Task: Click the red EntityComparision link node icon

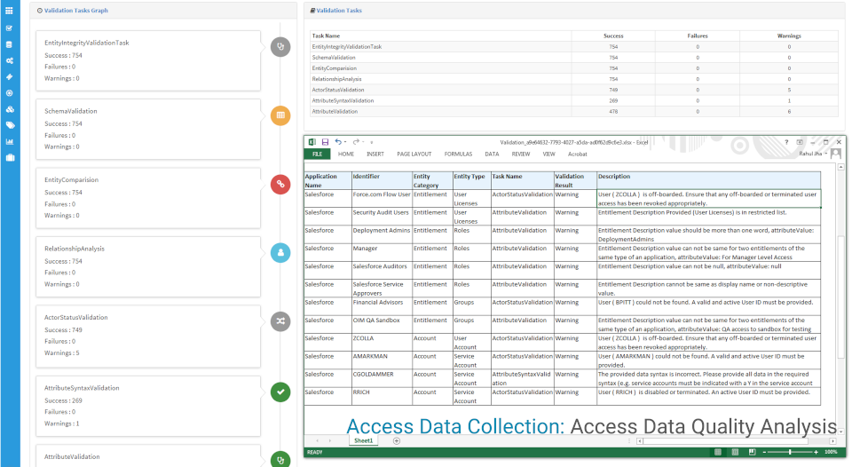Action: [280, 184]
